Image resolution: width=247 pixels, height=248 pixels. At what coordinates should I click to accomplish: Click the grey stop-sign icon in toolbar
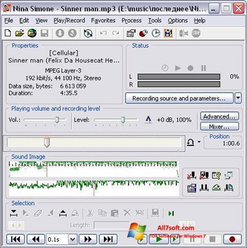[196, 33]
